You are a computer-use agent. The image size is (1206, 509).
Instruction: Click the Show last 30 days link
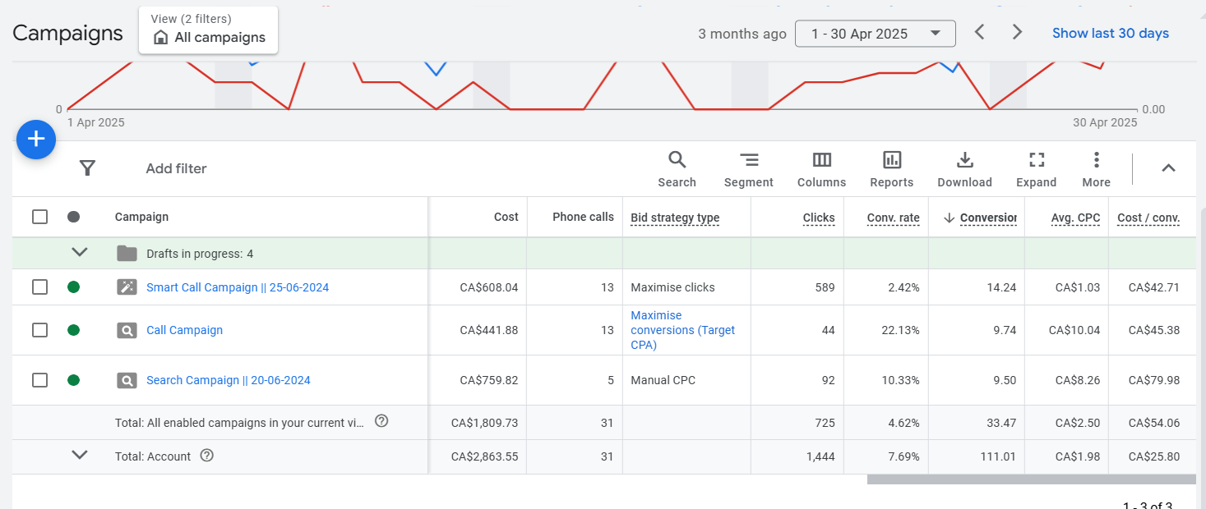[x=1110, y=34]
